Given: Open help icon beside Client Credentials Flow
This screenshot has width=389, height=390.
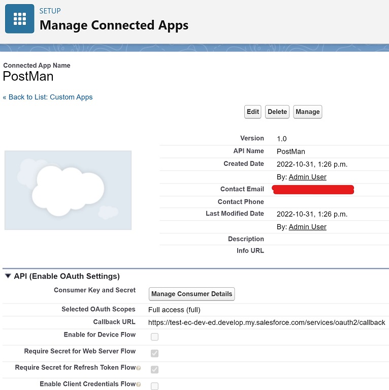Looking at the screenshot, I should pos(139,384).
